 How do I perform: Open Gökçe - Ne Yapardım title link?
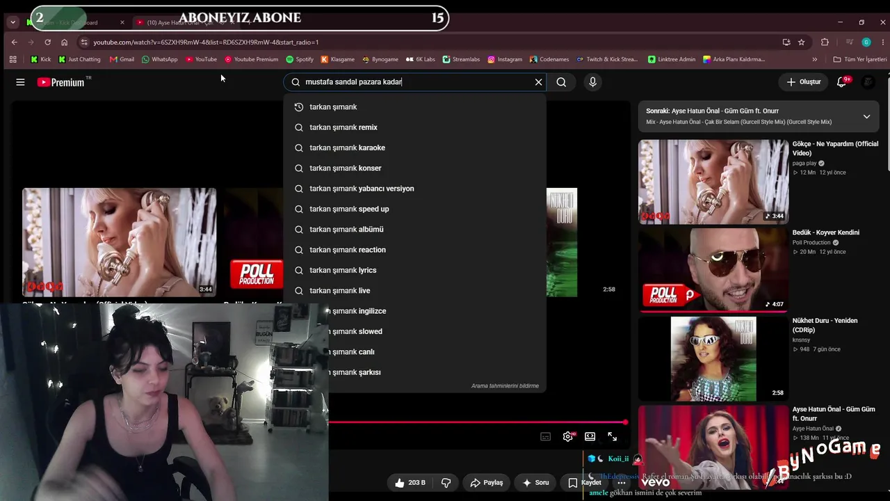pyautogui.click(x=835, y=148)
